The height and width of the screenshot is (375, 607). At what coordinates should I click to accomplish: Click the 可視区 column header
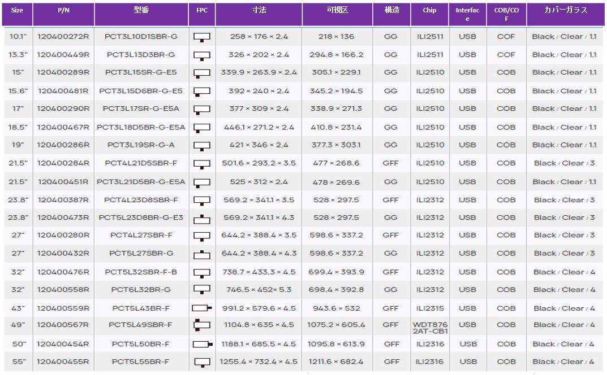click(x=337, y=14)
